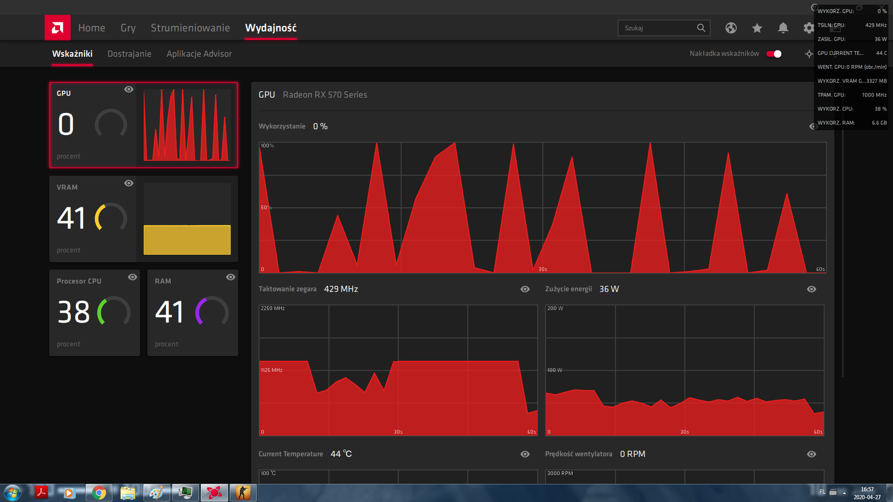Viewport: 893px width, 502px height.
Task: Open the Radeon Software taskbar icon
Action: [x=214, y=493]
